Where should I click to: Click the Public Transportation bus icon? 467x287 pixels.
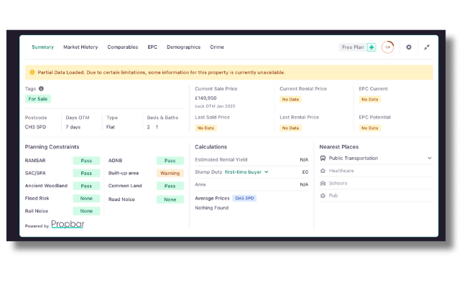[x=323, y=158]
